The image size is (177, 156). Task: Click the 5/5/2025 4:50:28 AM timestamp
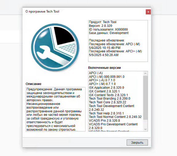[104, 55]
